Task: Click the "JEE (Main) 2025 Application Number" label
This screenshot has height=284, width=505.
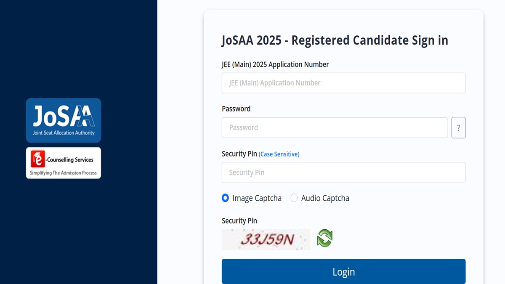Action: point(275,64)
